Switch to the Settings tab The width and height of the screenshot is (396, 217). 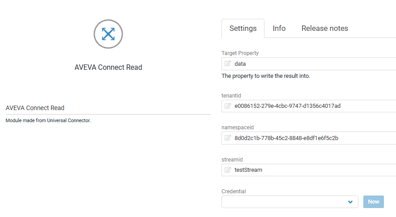click(x=243, y=29)
